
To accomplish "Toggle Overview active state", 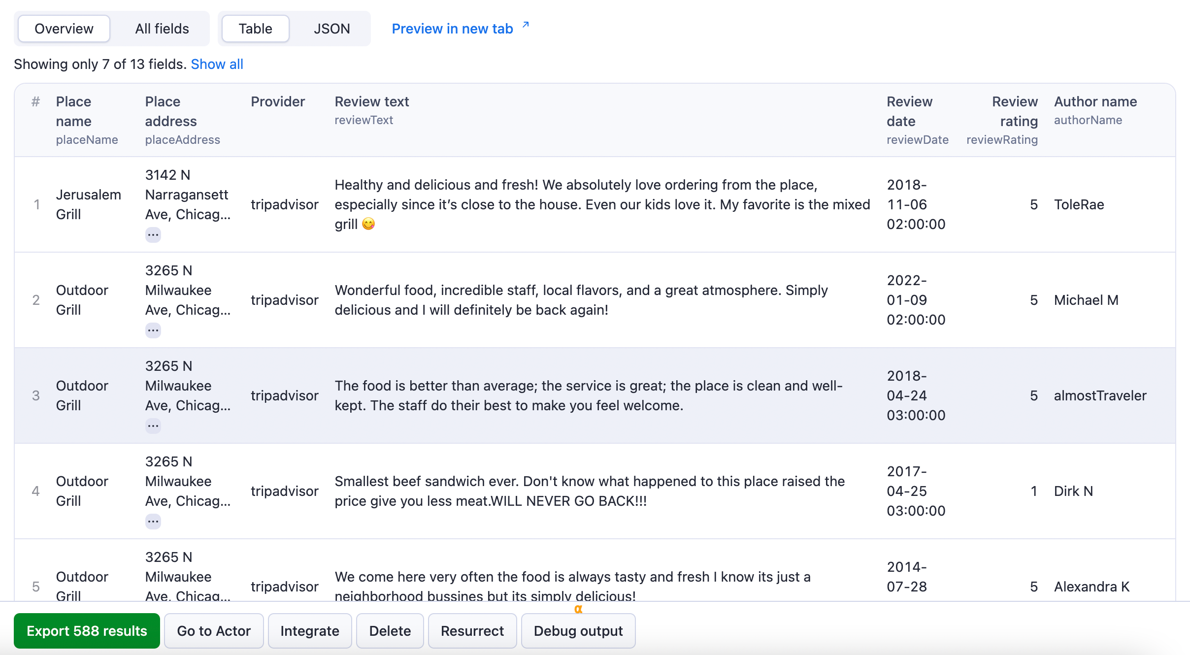I will pos(64,28).
